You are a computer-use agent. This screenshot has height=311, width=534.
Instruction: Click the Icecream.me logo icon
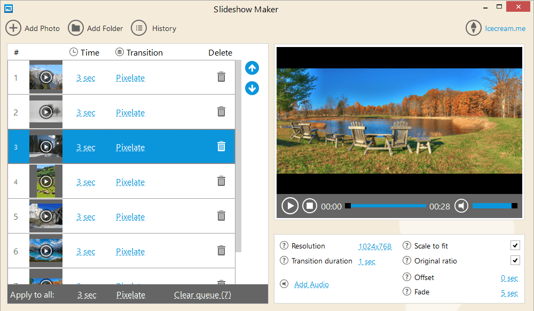(473, 28)
